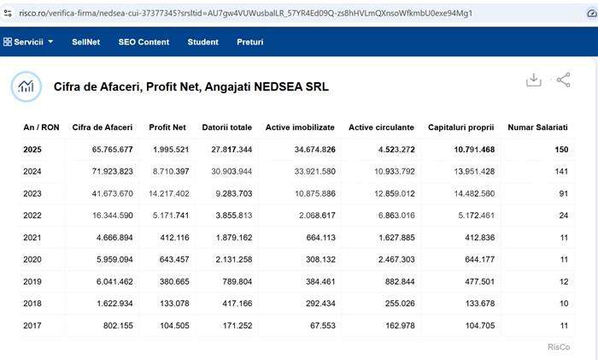Click the total debts value 30.903.944

pyautogui.click(x=232, y=171)
